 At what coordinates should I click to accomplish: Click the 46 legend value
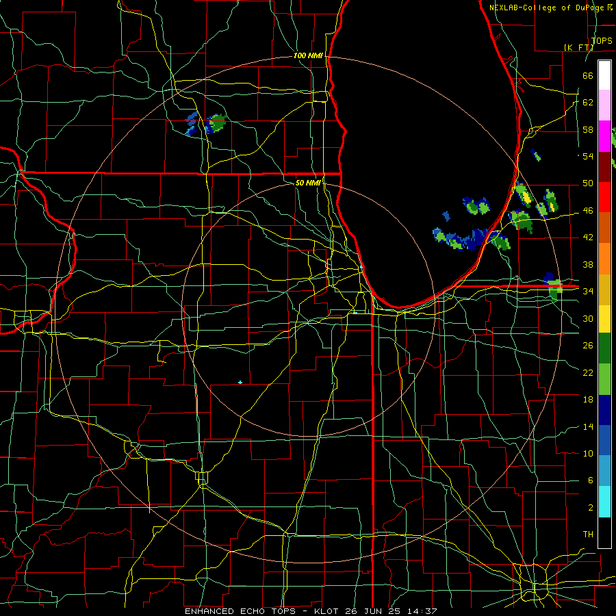pos(588,211)
